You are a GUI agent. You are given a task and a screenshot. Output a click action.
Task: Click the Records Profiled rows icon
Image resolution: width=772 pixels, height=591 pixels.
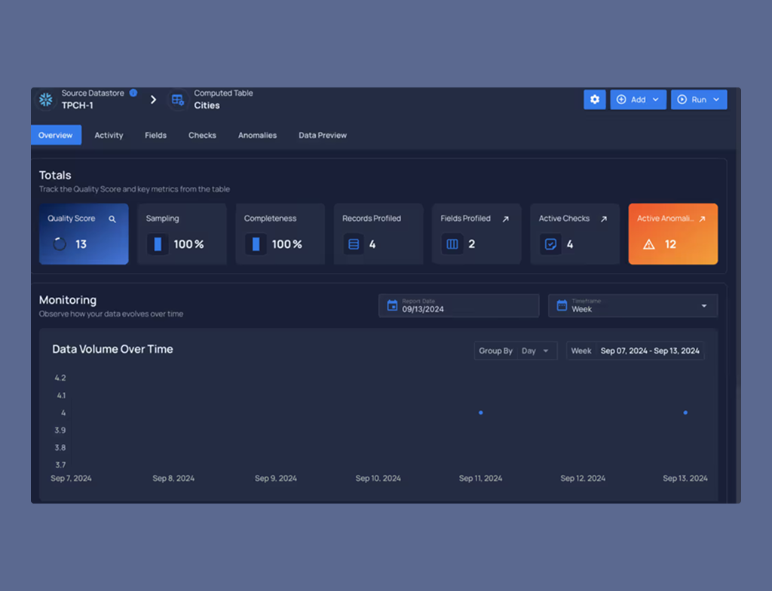click(x=354, y=243)
